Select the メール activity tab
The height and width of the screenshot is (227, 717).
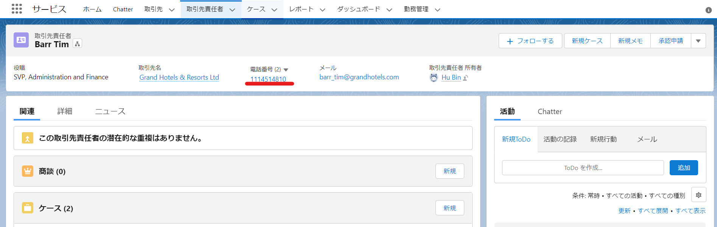[647, 139]
